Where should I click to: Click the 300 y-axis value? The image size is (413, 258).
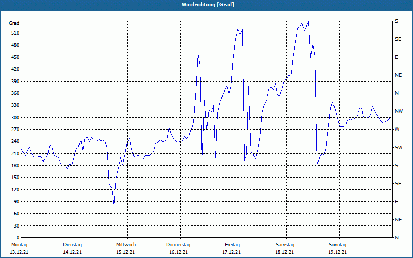click(15, 118)
